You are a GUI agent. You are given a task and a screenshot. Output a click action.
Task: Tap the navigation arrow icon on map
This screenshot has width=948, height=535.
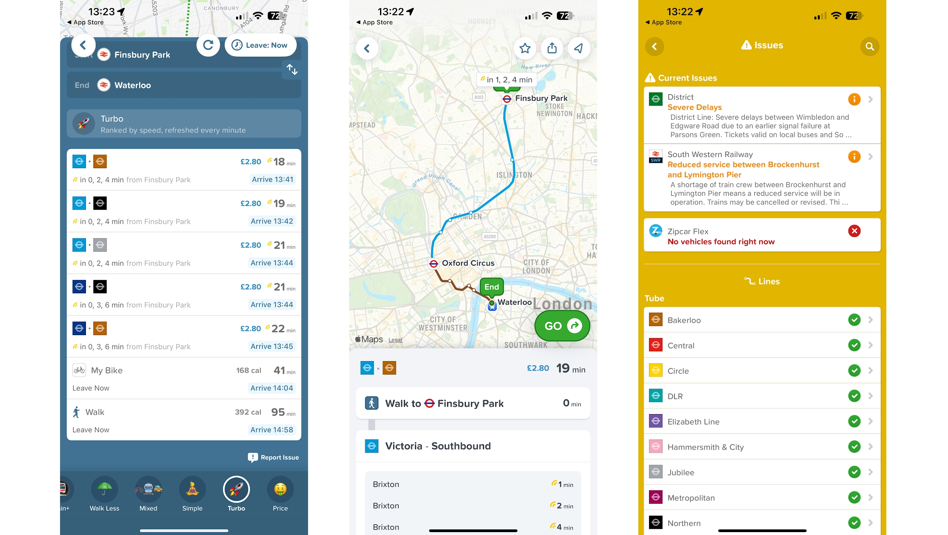click(x=575, y=47)
